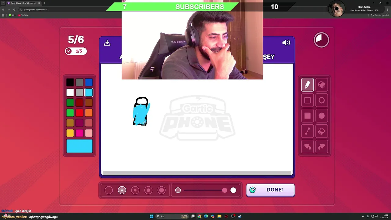
Task: Open site information icon in address bar
Action: [21, 9]
